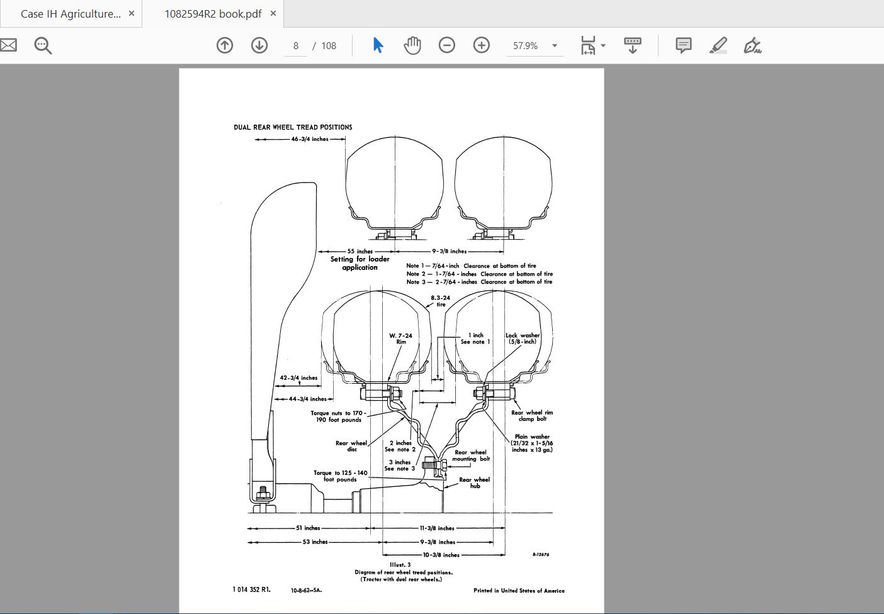Add a comment sticky note
884x614 pixels.
pos(683,45)
